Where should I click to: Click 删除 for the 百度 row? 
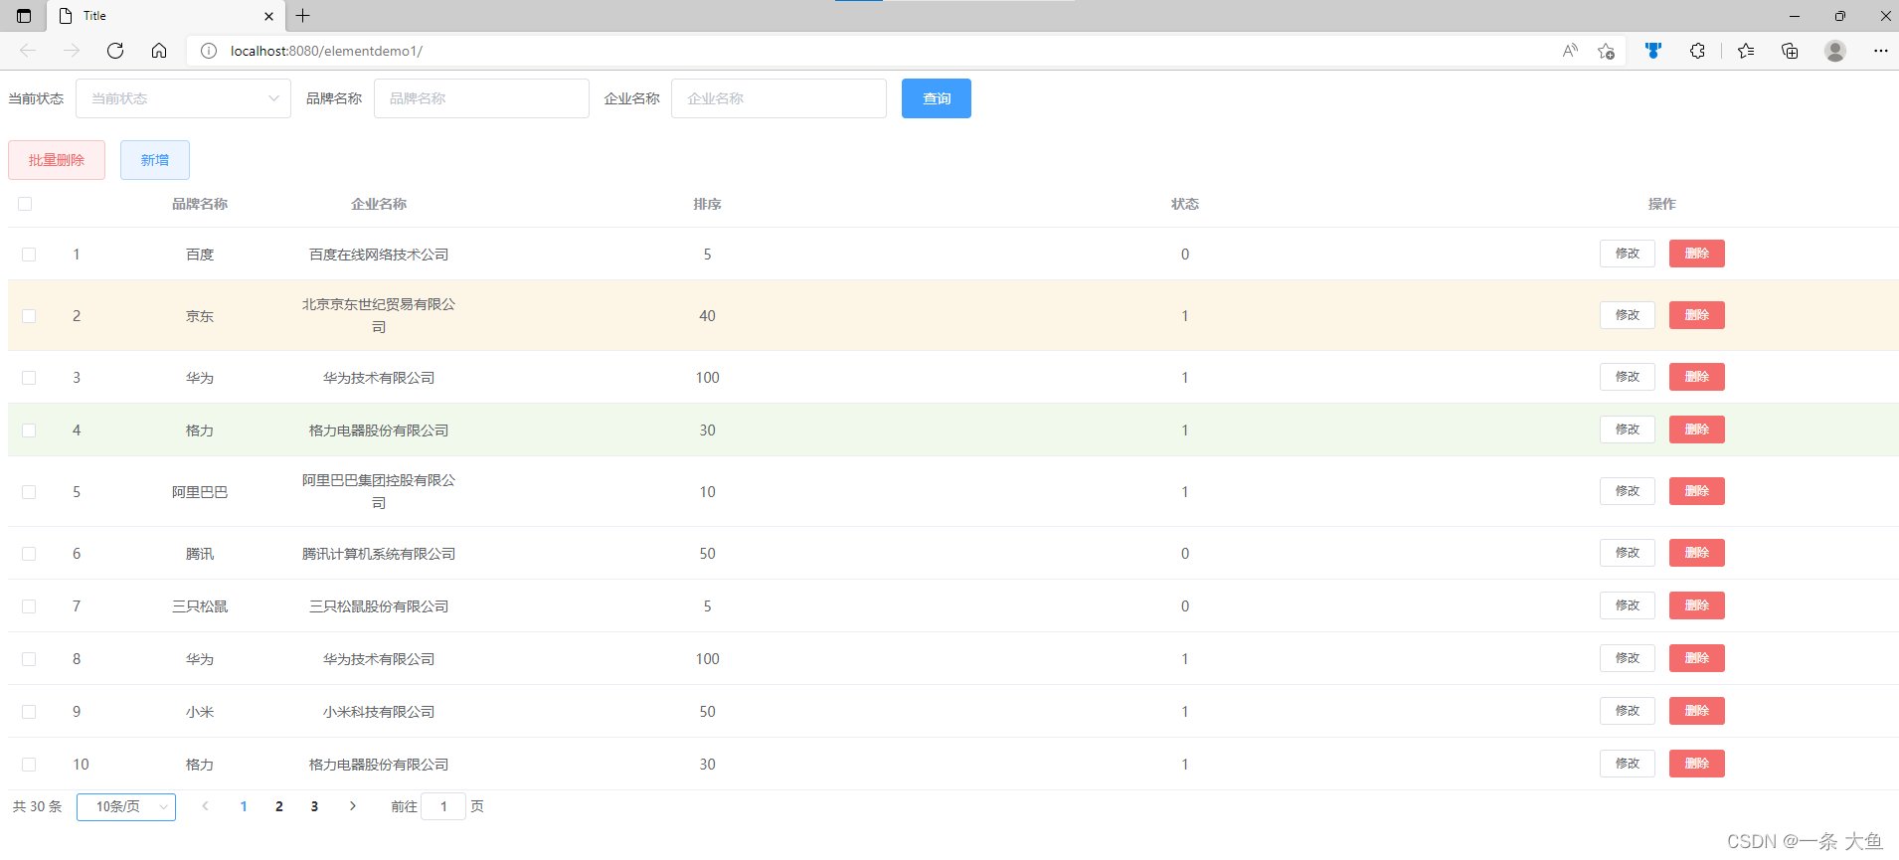pyautogui.click(x=1697, y=254)
